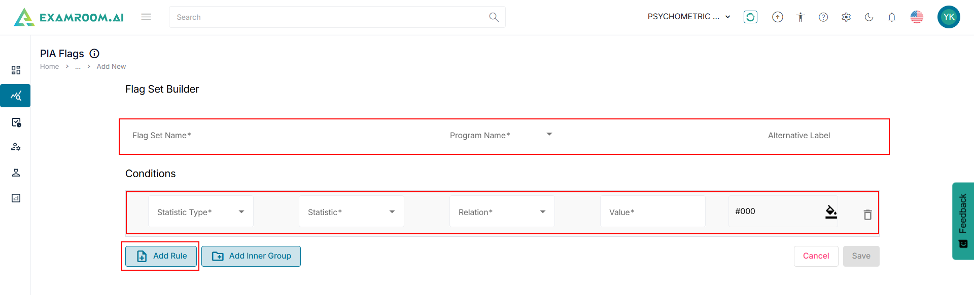Expand the Statistic Type dropdown

[201, 212]
